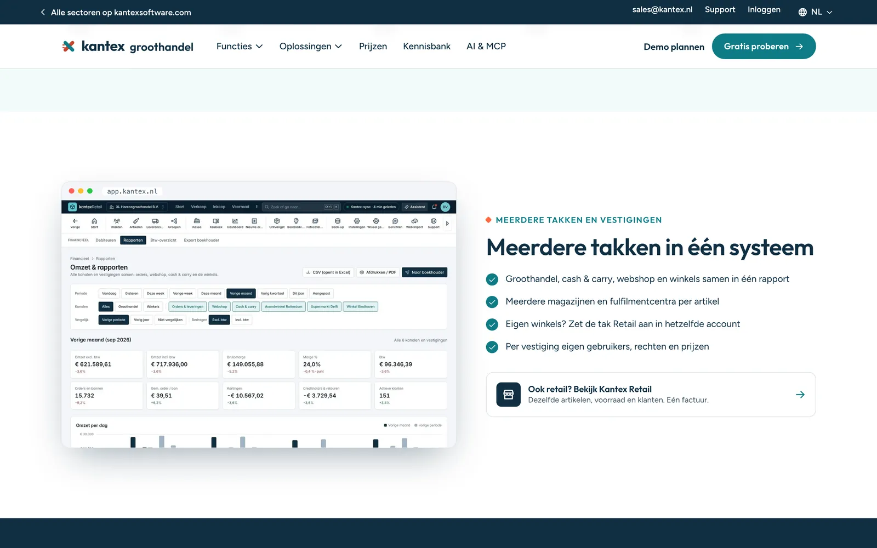Screen dimensions: 877x548
Task: Click the Gratis proberen button
Action: coord(764,47)
